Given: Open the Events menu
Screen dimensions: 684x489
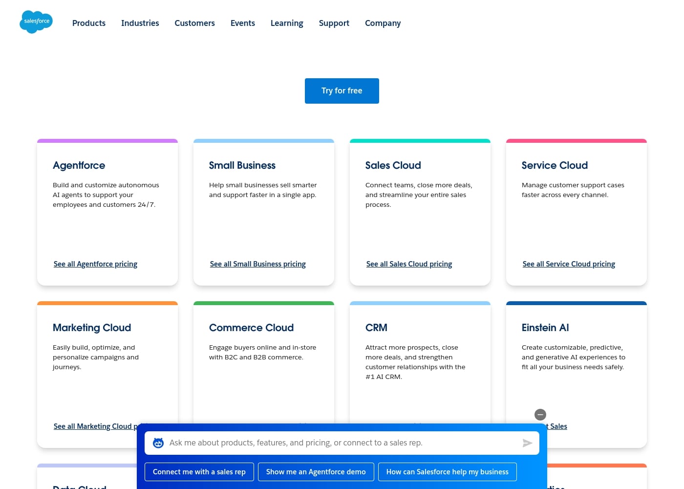Looking at the screenshot, I should click(x=243, y=23).
